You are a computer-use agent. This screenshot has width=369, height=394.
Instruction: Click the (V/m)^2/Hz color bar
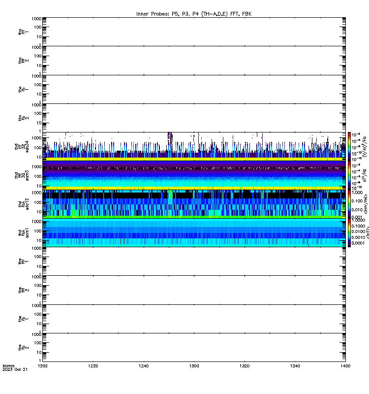coord(349,146)
